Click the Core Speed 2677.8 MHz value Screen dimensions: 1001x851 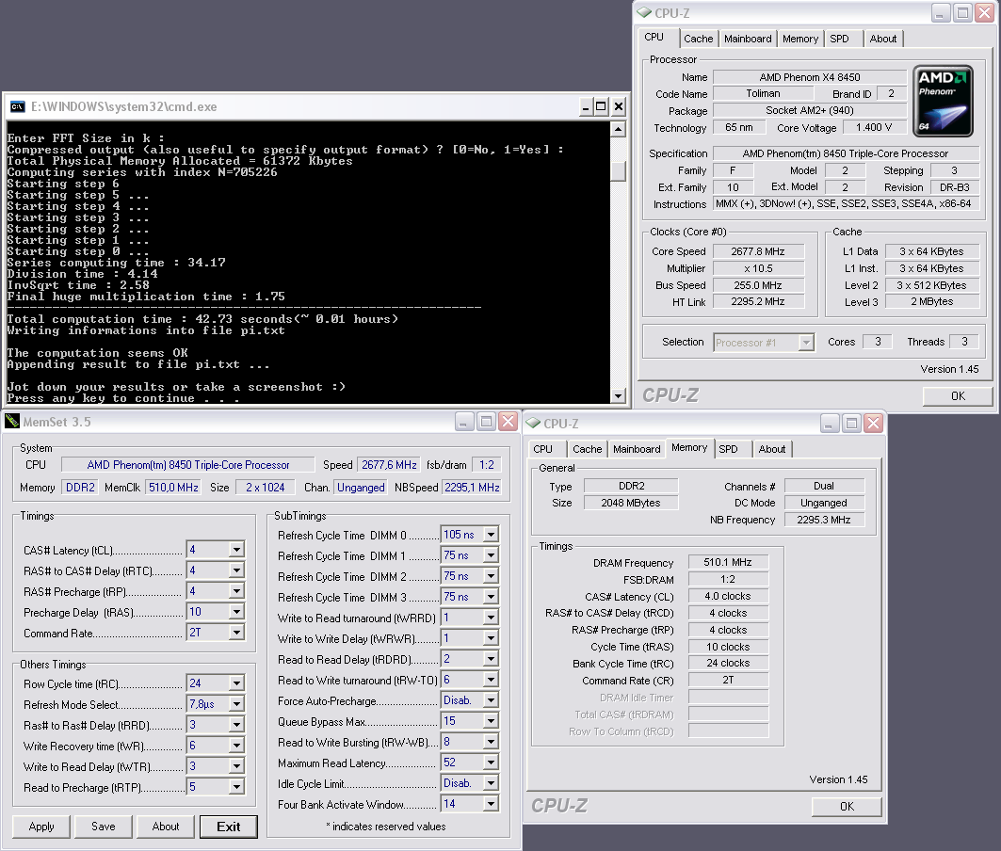pyautogui.click(x=758, y=251)
